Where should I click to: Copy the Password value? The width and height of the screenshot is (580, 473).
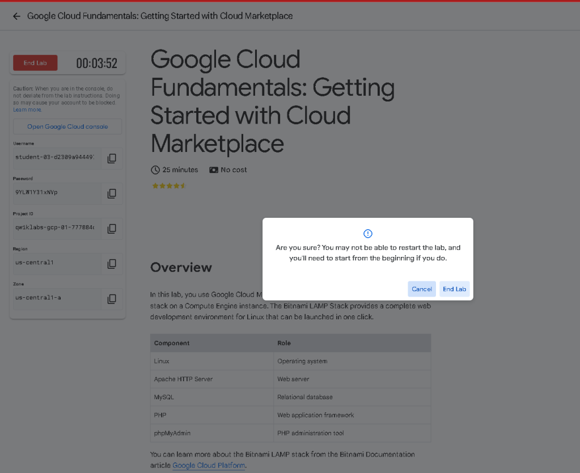pyautogui.click(x=112, y=193)
